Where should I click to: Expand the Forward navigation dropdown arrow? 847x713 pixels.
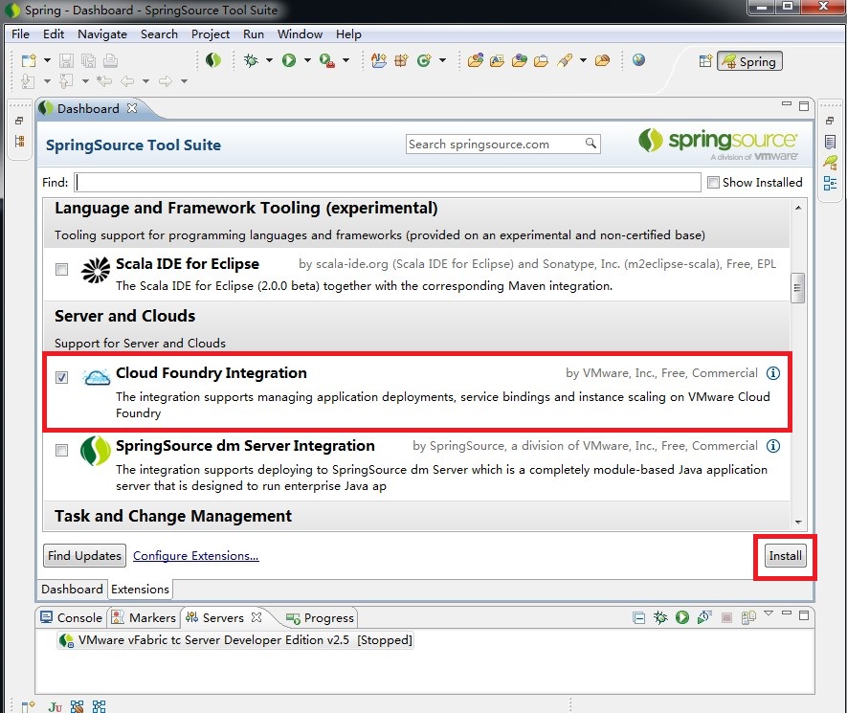184,81
